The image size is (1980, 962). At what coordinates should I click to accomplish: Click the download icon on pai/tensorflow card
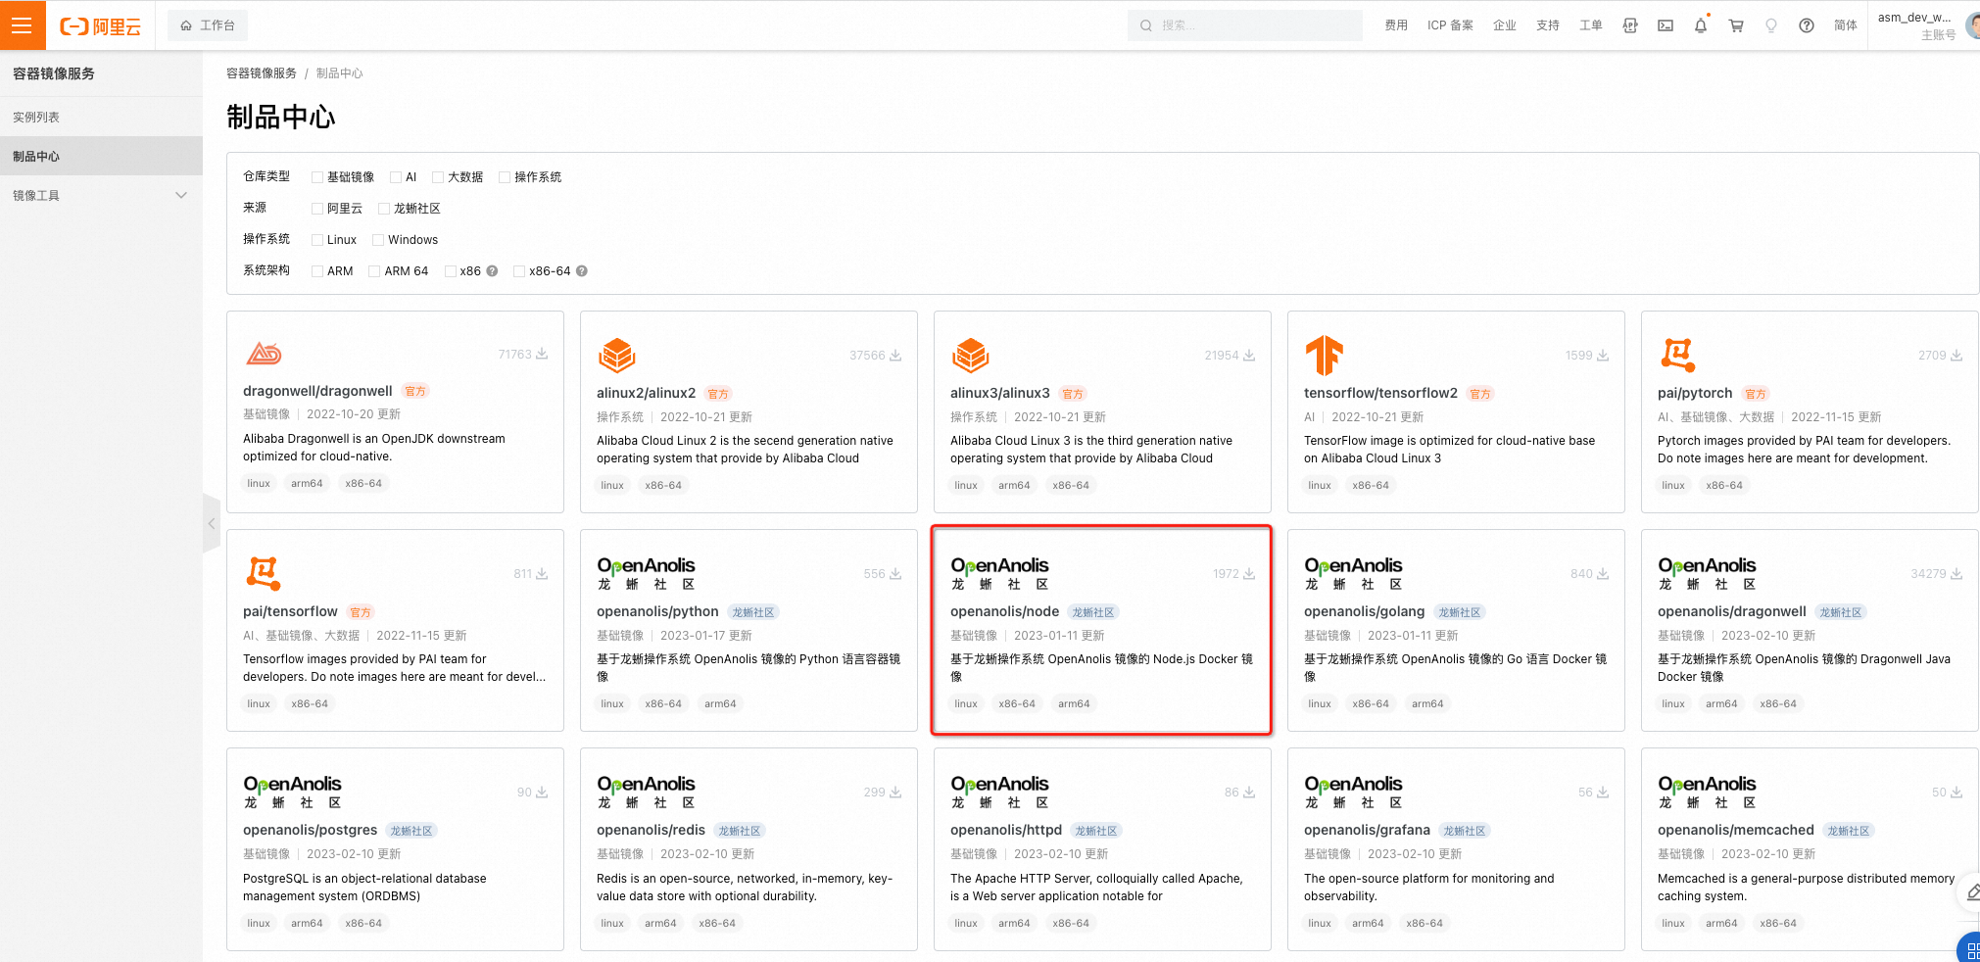[542, 574]
